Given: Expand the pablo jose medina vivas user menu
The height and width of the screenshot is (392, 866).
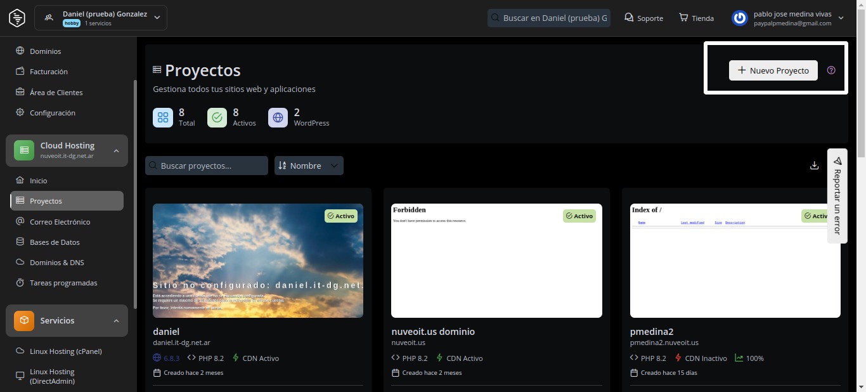Looking at the screenshot, I should [841, 18].
